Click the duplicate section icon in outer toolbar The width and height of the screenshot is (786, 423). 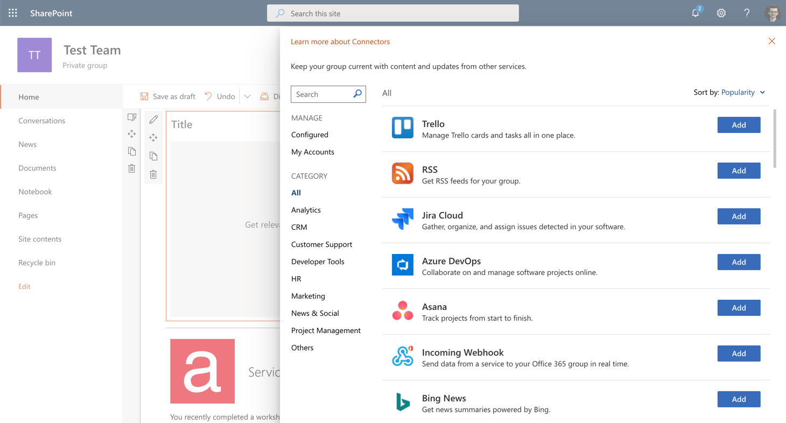tap(132, 151)
